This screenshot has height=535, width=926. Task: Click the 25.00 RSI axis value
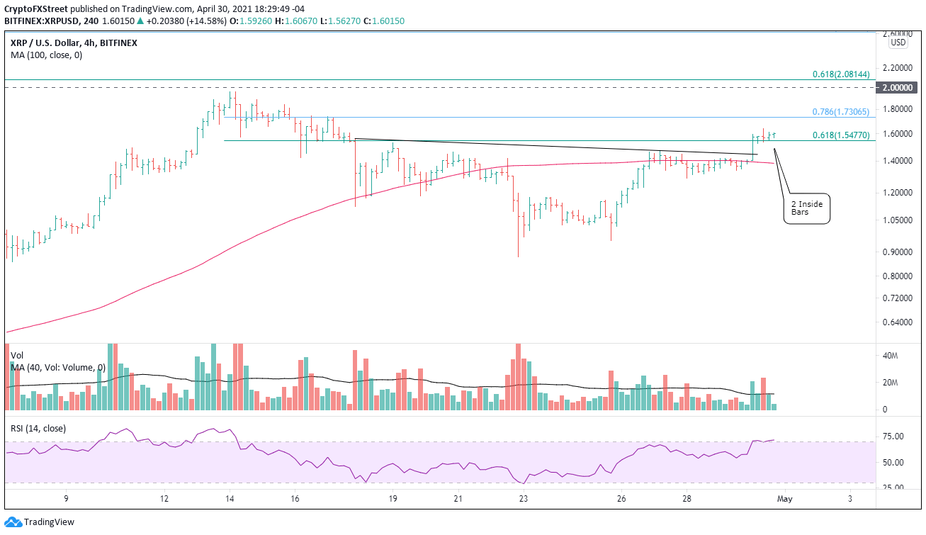click(893, 488)
